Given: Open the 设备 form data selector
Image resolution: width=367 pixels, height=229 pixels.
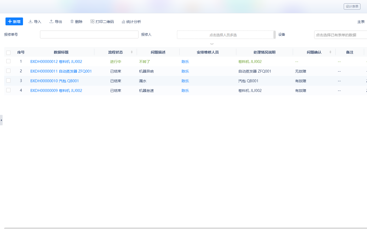Looking at the screenshot, I should tap(341, 35).
